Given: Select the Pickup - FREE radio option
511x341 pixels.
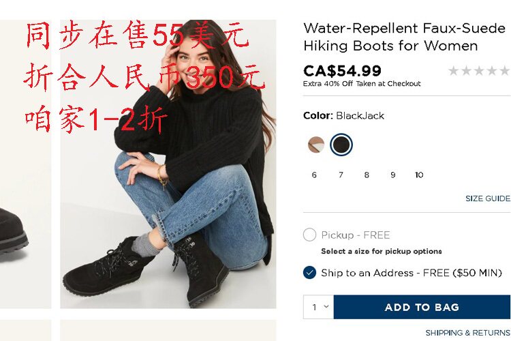Looking at the screenshot, I should tap(309, 235).
